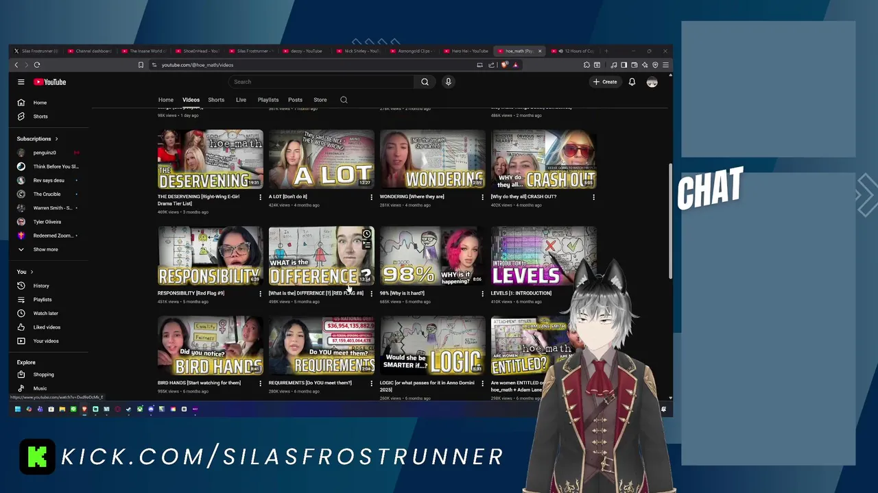This screenshot has height=493, width=878.
Task: Activate voice search microphone
Action: pyautogui.click(x=448, y=82)
